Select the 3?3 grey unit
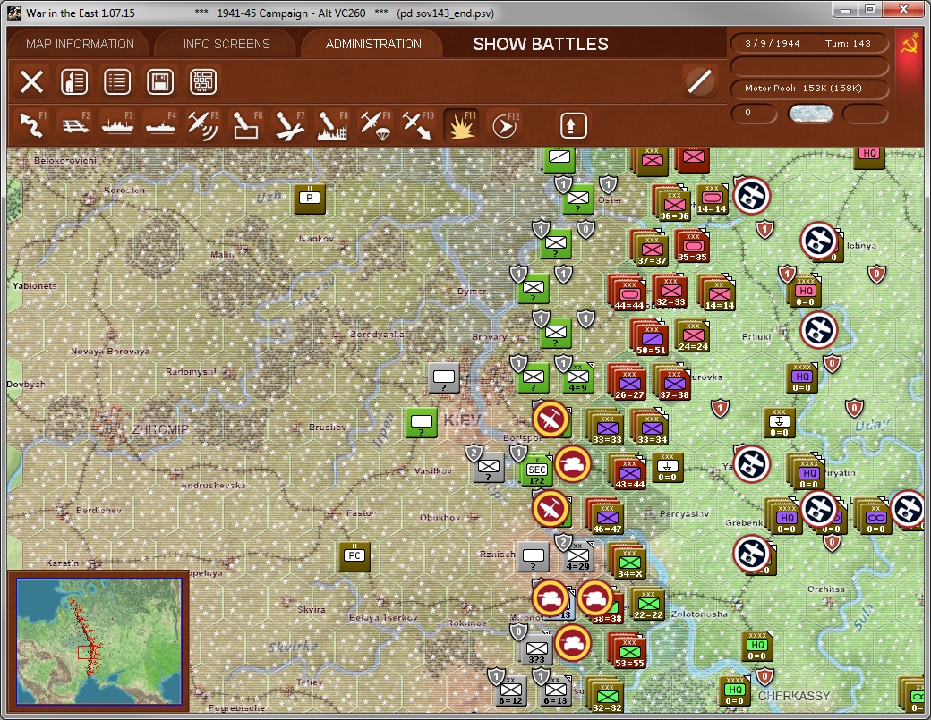Viewport: 931px width, 720px height. 536,648
